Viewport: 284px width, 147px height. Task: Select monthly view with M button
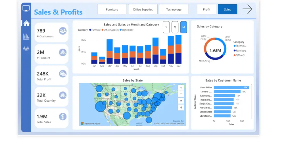click(184, 27)
